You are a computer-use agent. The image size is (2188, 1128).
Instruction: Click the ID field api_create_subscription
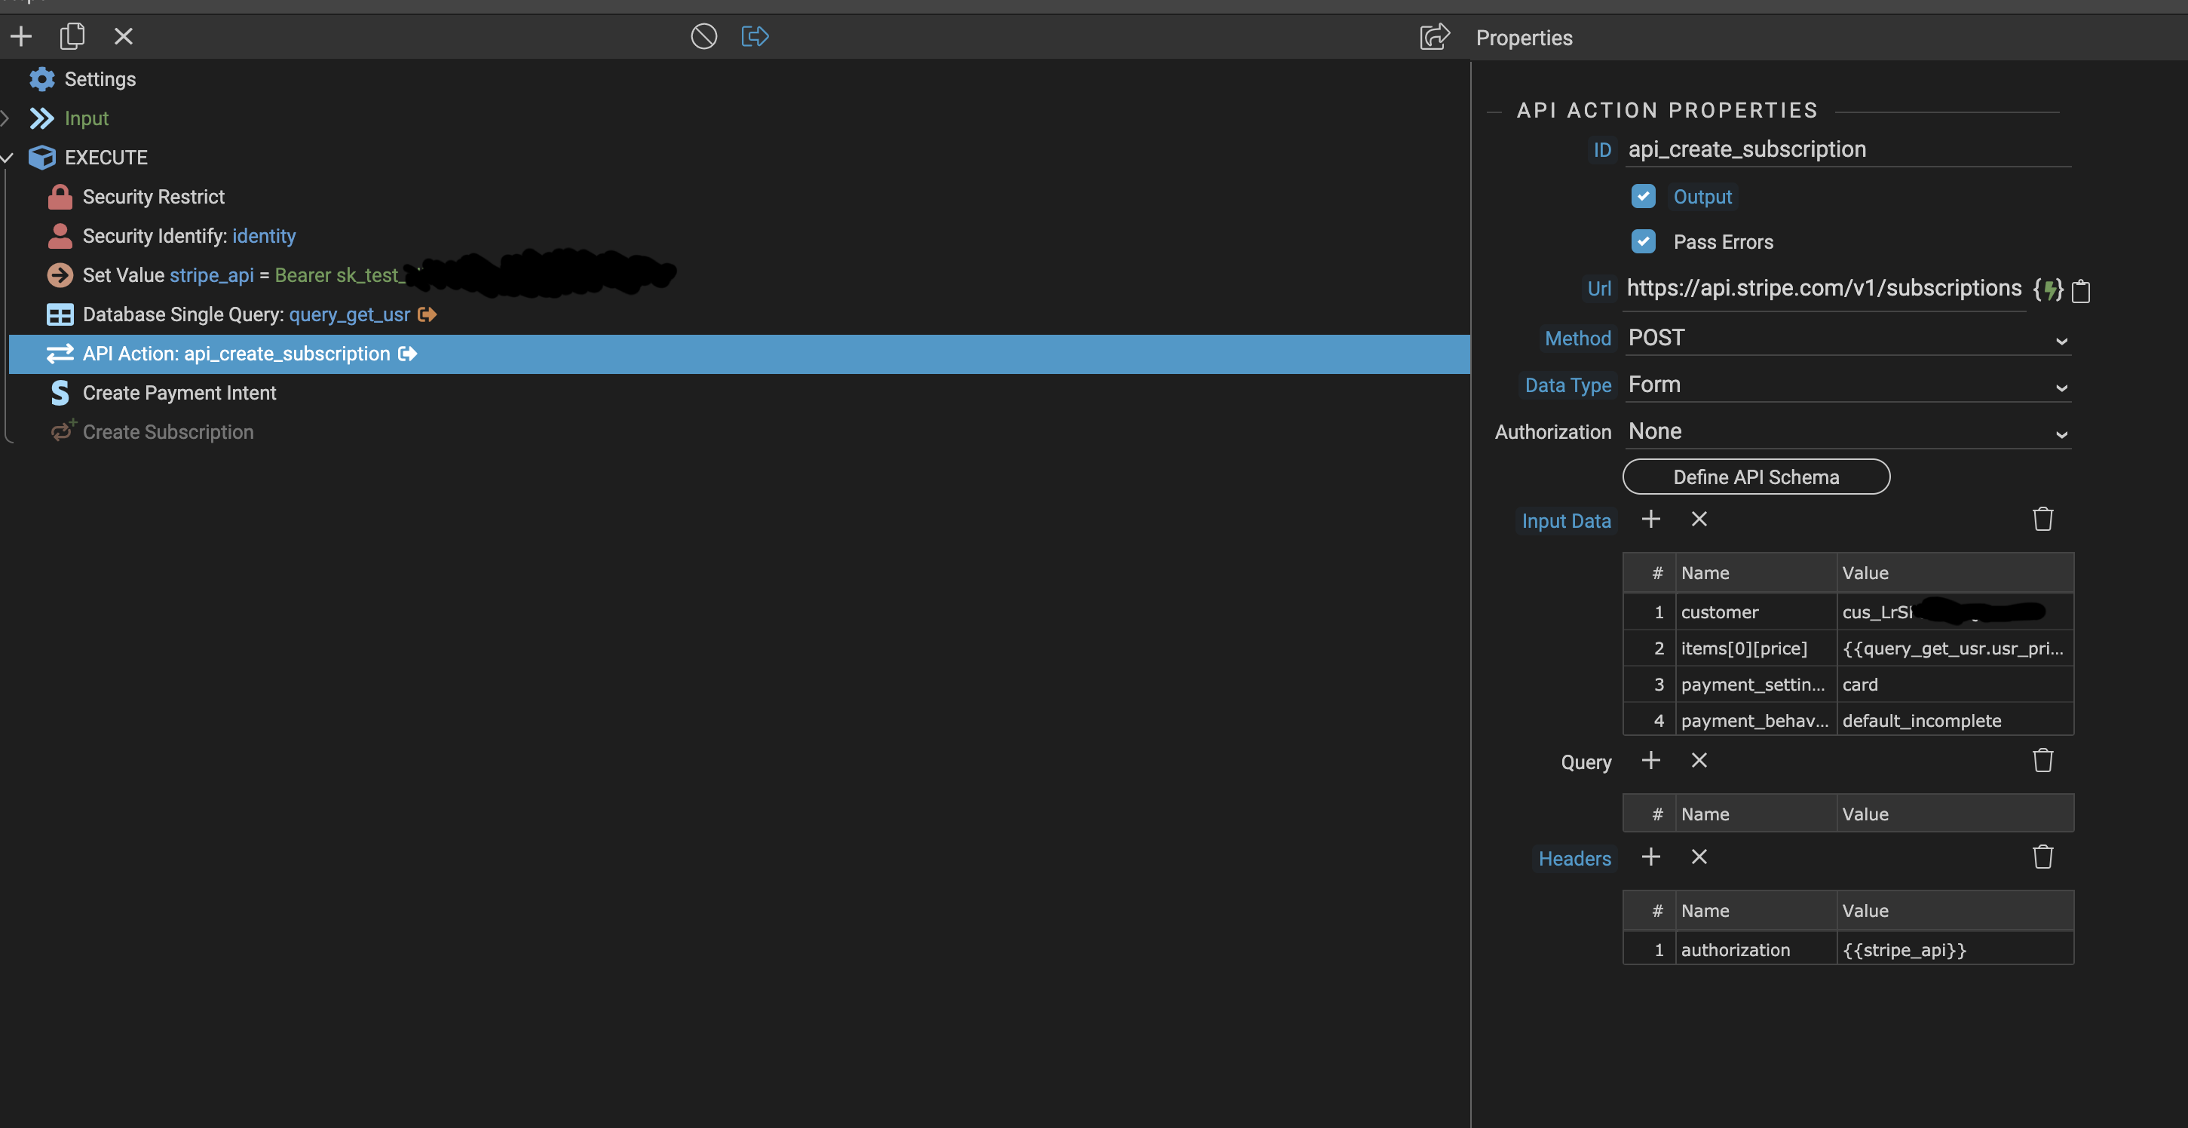click(x=1847, y=149)
